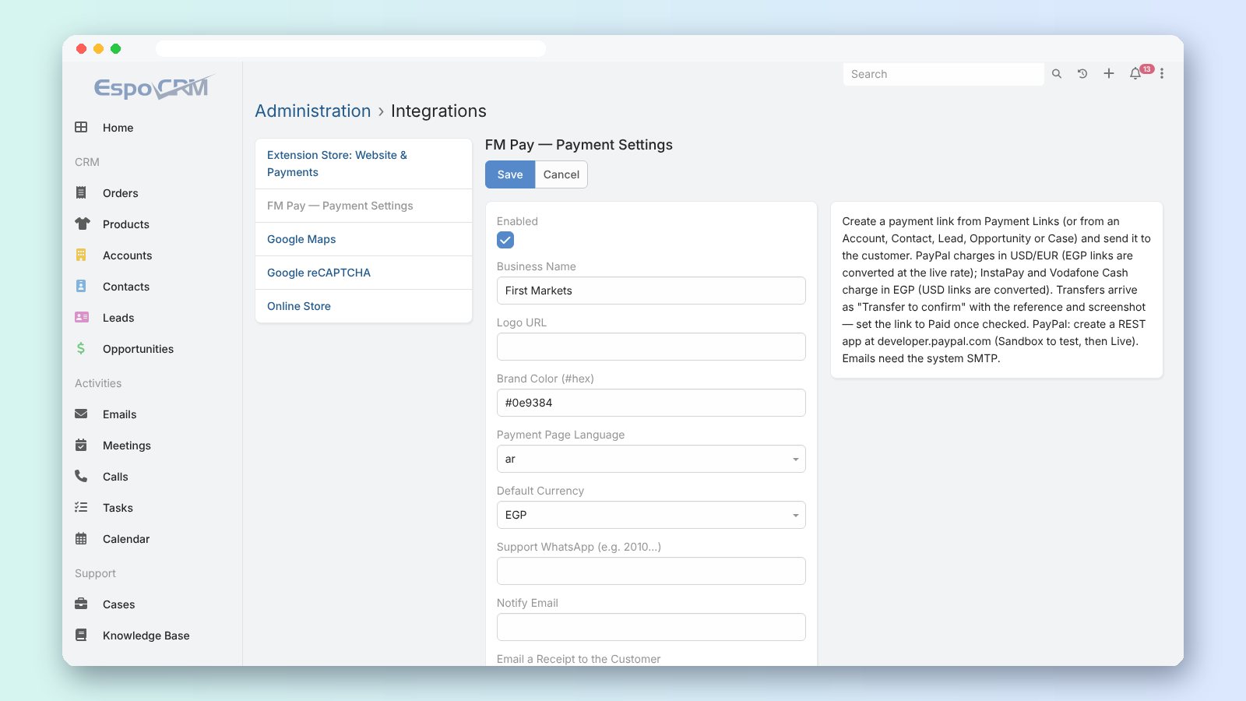Select Google Maps integration

(364, 239)
